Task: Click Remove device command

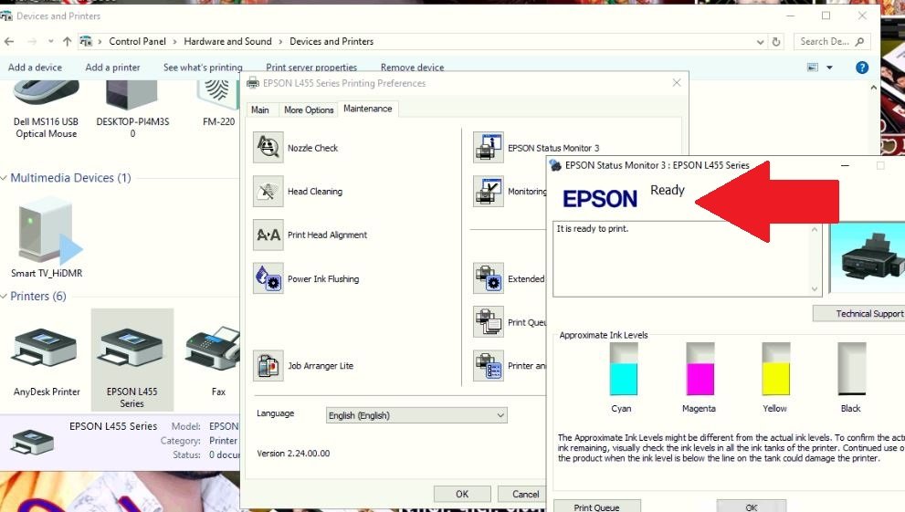Action: click(x=412, y=68)
